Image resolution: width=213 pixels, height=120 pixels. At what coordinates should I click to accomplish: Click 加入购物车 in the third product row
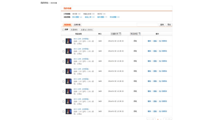pyautogui.click(x=163, y=61)
